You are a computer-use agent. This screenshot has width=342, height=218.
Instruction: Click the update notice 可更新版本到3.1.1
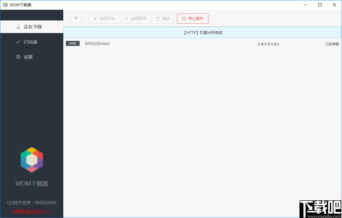[32, 212]
